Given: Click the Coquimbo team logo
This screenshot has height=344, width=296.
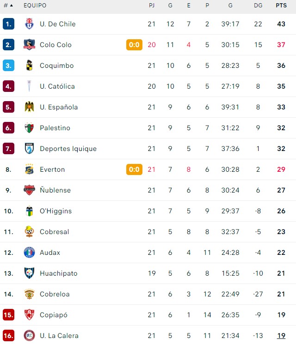Looking at the screenshot, I should click(x=29, y=66).
